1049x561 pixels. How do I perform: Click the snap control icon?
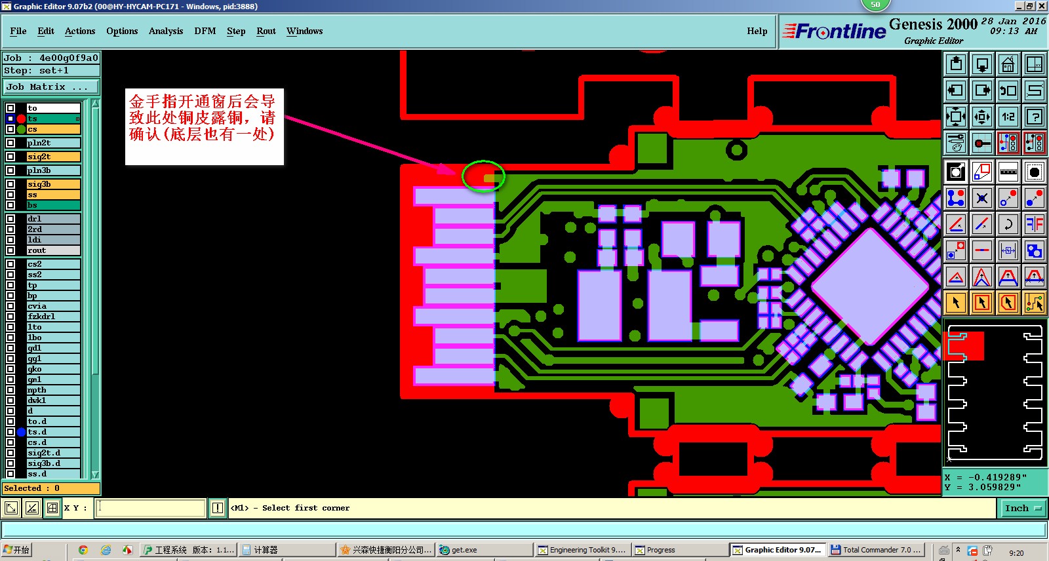982,143
